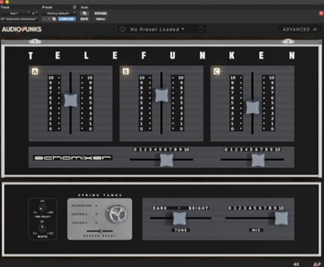Click the Native button
The image size is (324, 267).
[x=100, y=19]
